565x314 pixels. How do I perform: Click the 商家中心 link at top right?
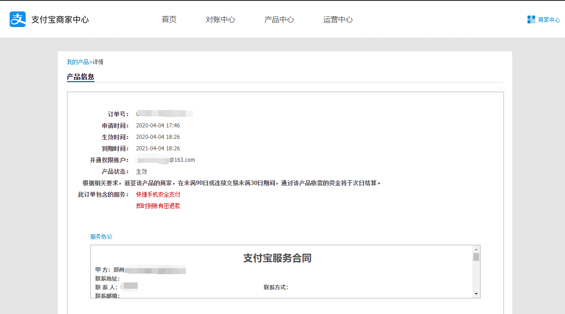(549, 20)
